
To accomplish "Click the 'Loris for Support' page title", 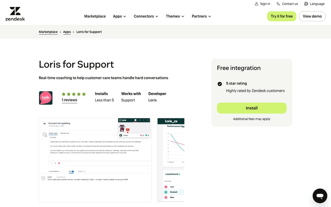I will click(x=76, y=65).
